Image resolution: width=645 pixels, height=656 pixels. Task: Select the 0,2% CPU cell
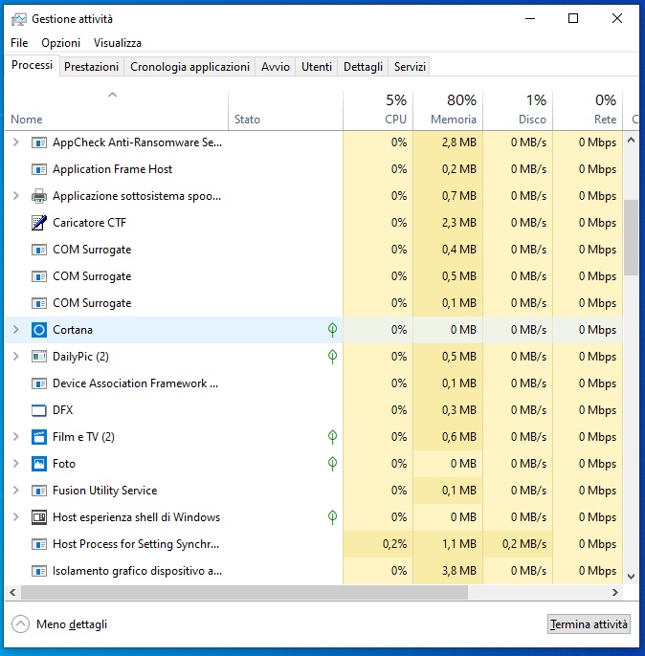pos(378,544)
